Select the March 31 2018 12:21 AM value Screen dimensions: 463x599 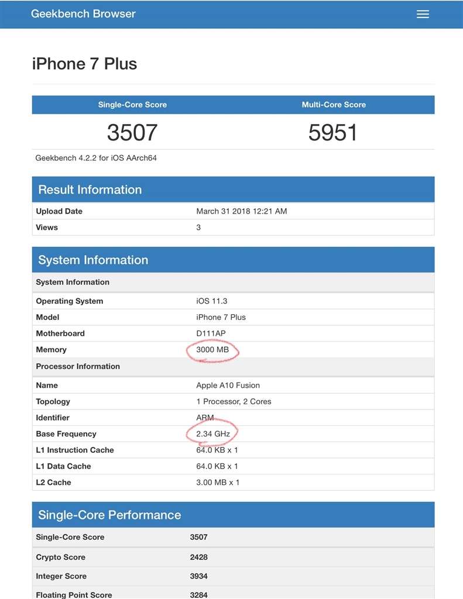(242, 211)
